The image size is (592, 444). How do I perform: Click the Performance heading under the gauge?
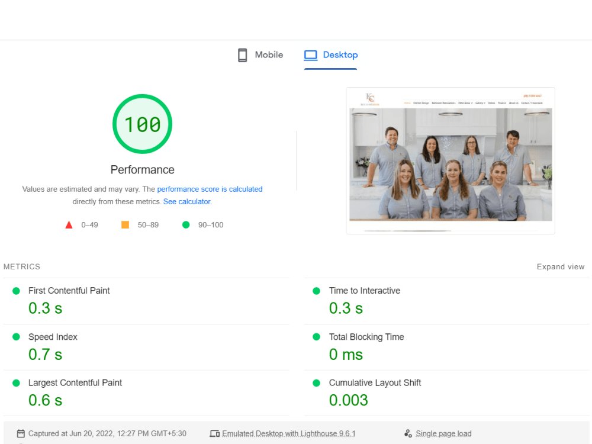coord(142,170)
